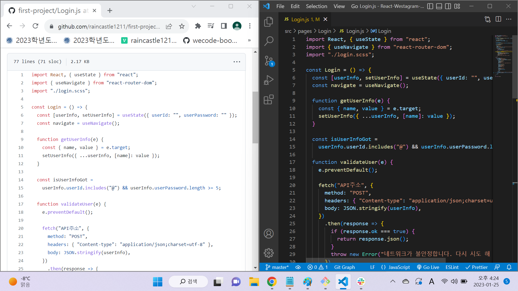Bookmark this GitHub page with the star

[182, 26]
